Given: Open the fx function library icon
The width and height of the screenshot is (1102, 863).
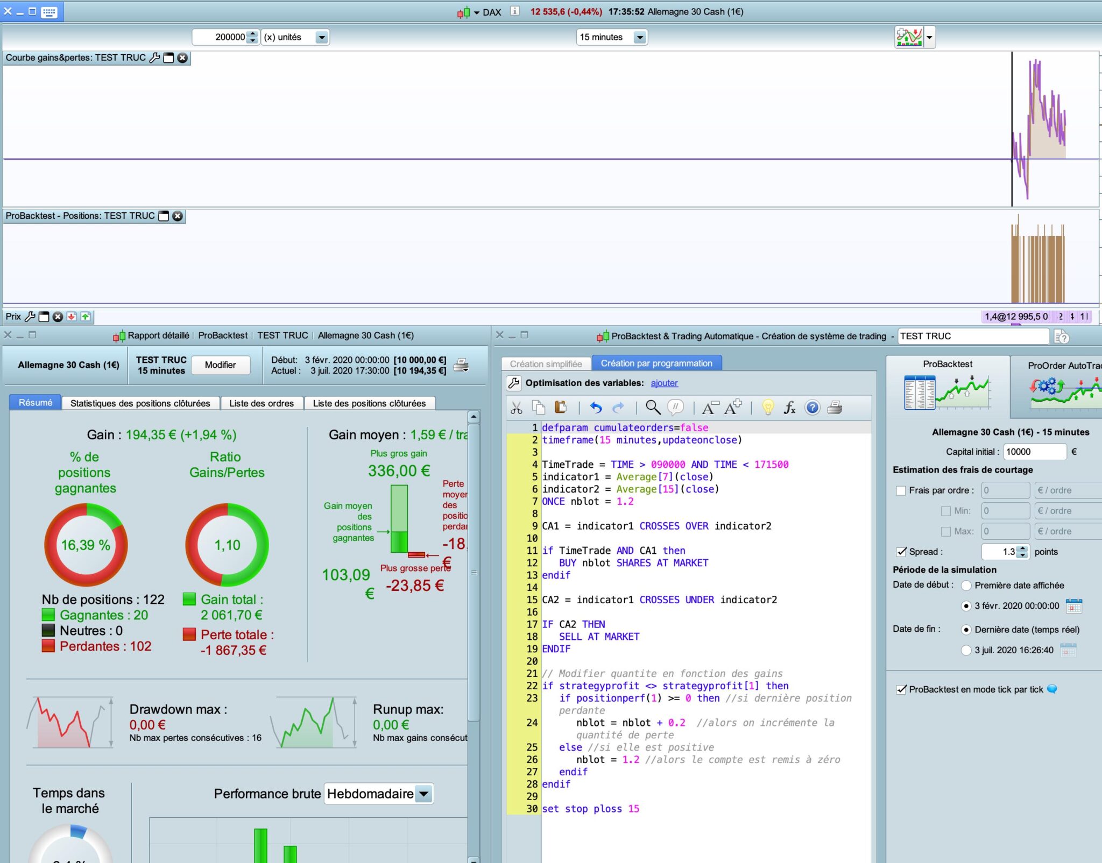Looking at the screenshot, I should click(789, 408).
